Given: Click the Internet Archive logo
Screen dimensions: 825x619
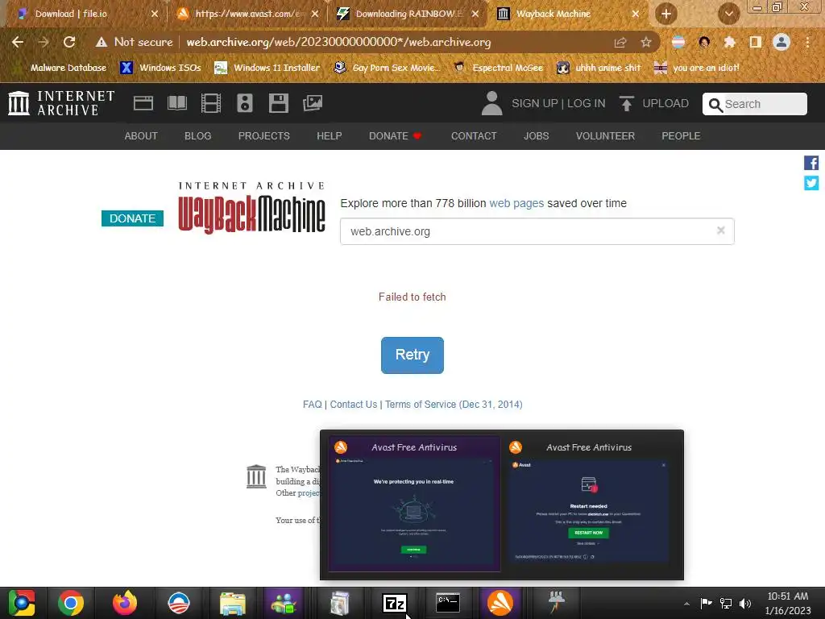Looking at the screenshot, I should [61, 103].
